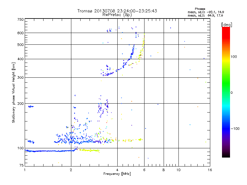Click the '300' height axis label
This screenshot has width=247, height=185.
pyautogui.click(x=20, y=77)
